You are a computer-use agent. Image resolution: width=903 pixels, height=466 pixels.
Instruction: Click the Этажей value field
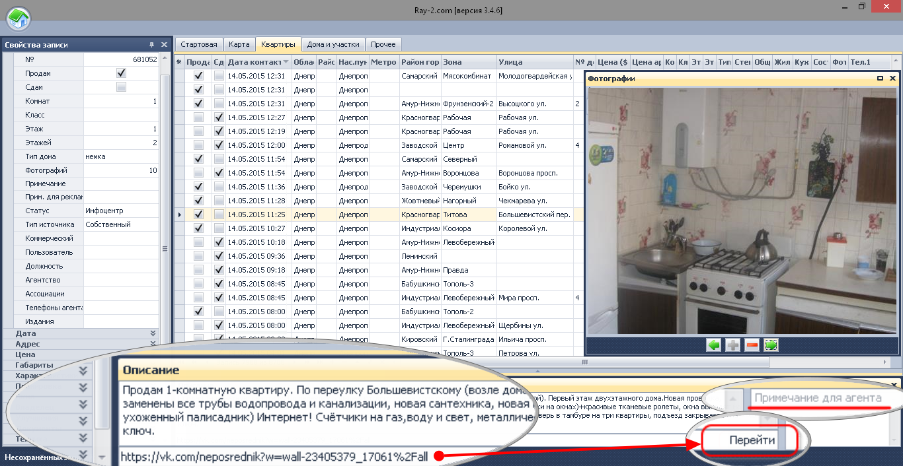tap(120, 143)
